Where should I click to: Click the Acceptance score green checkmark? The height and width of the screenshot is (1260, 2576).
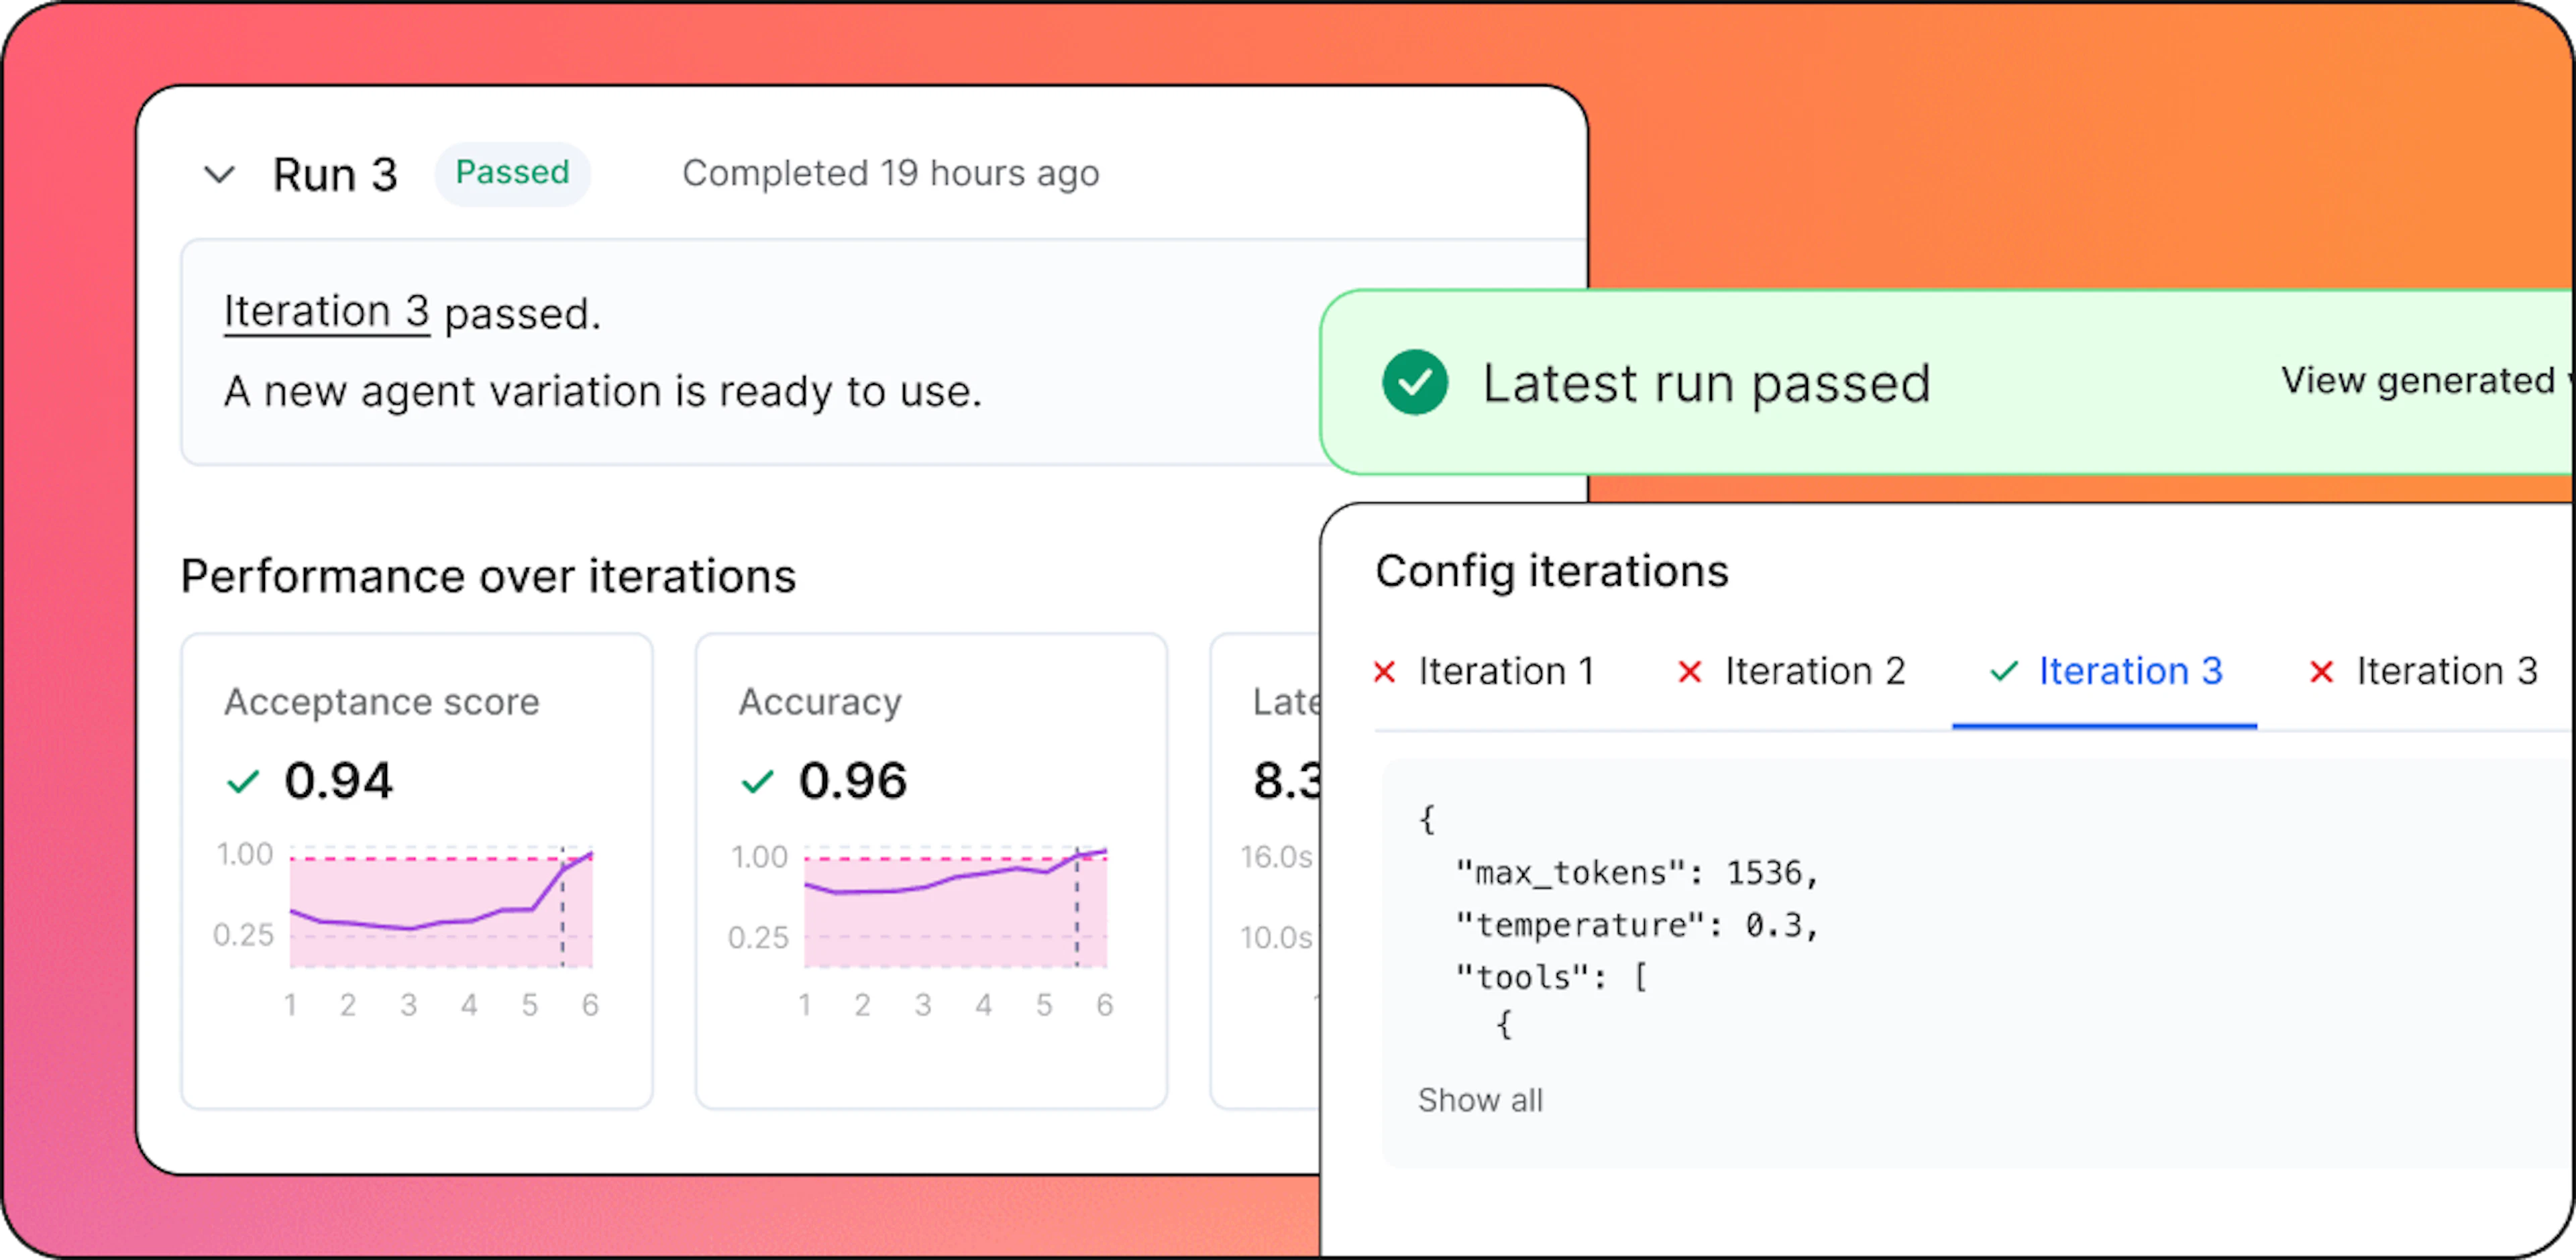pos(243,781)
